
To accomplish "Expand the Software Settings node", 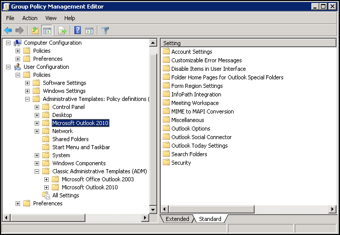I will pyautogui.click(x=27, y=83).
